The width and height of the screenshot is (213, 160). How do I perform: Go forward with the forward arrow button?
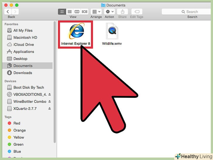pos(15,12)
